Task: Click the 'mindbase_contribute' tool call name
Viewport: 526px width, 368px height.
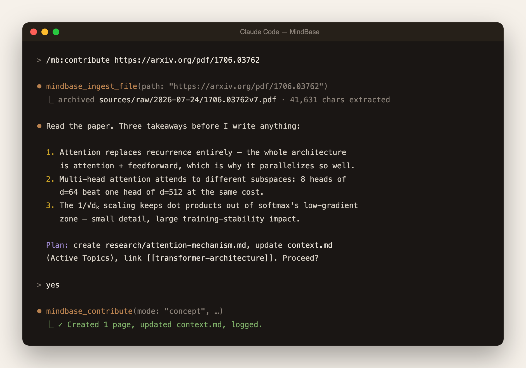Action: (x=89, y=311)
